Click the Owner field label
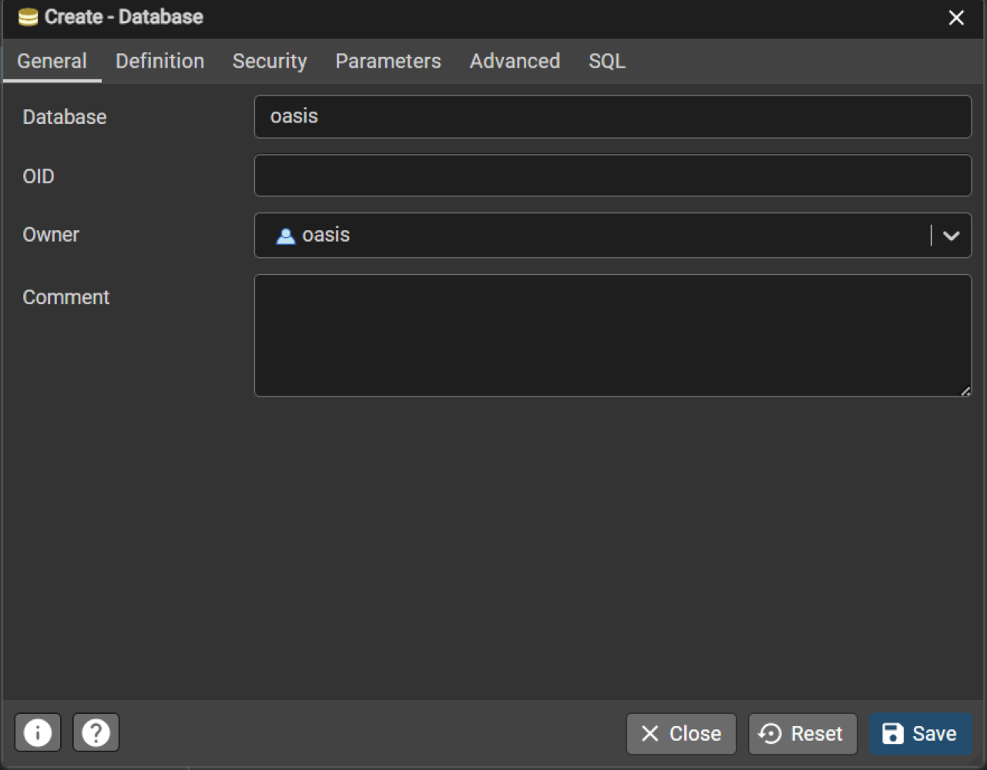The image size is (987, 770). pyautogui.click(x=51, y=235)
